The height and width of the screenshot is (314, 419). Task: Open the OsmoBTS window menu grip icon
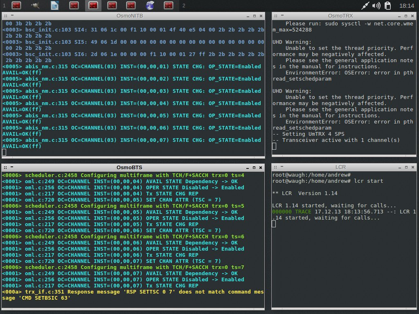(5, 167)
